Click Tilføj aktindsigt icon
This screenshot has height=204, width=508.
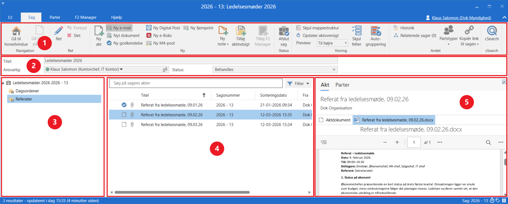coord(241,31)
